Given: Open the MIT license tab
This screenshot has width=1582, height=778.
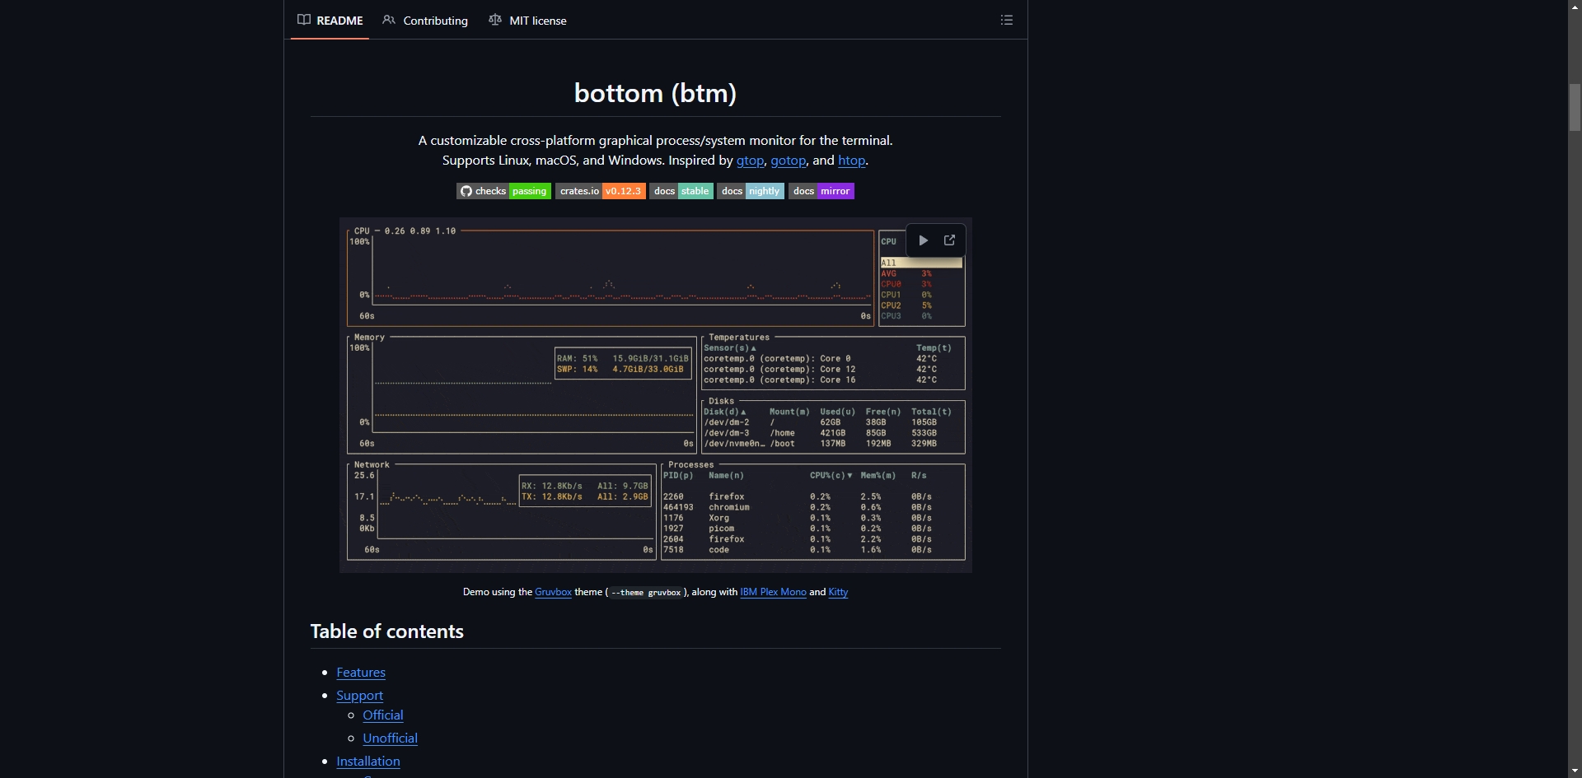Looking at the screenshot, I should click(527, 20).
